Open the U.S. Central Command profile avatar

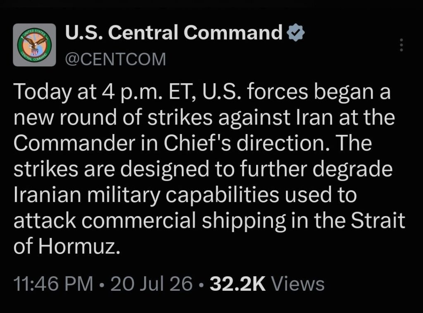[x=34, y=45]
